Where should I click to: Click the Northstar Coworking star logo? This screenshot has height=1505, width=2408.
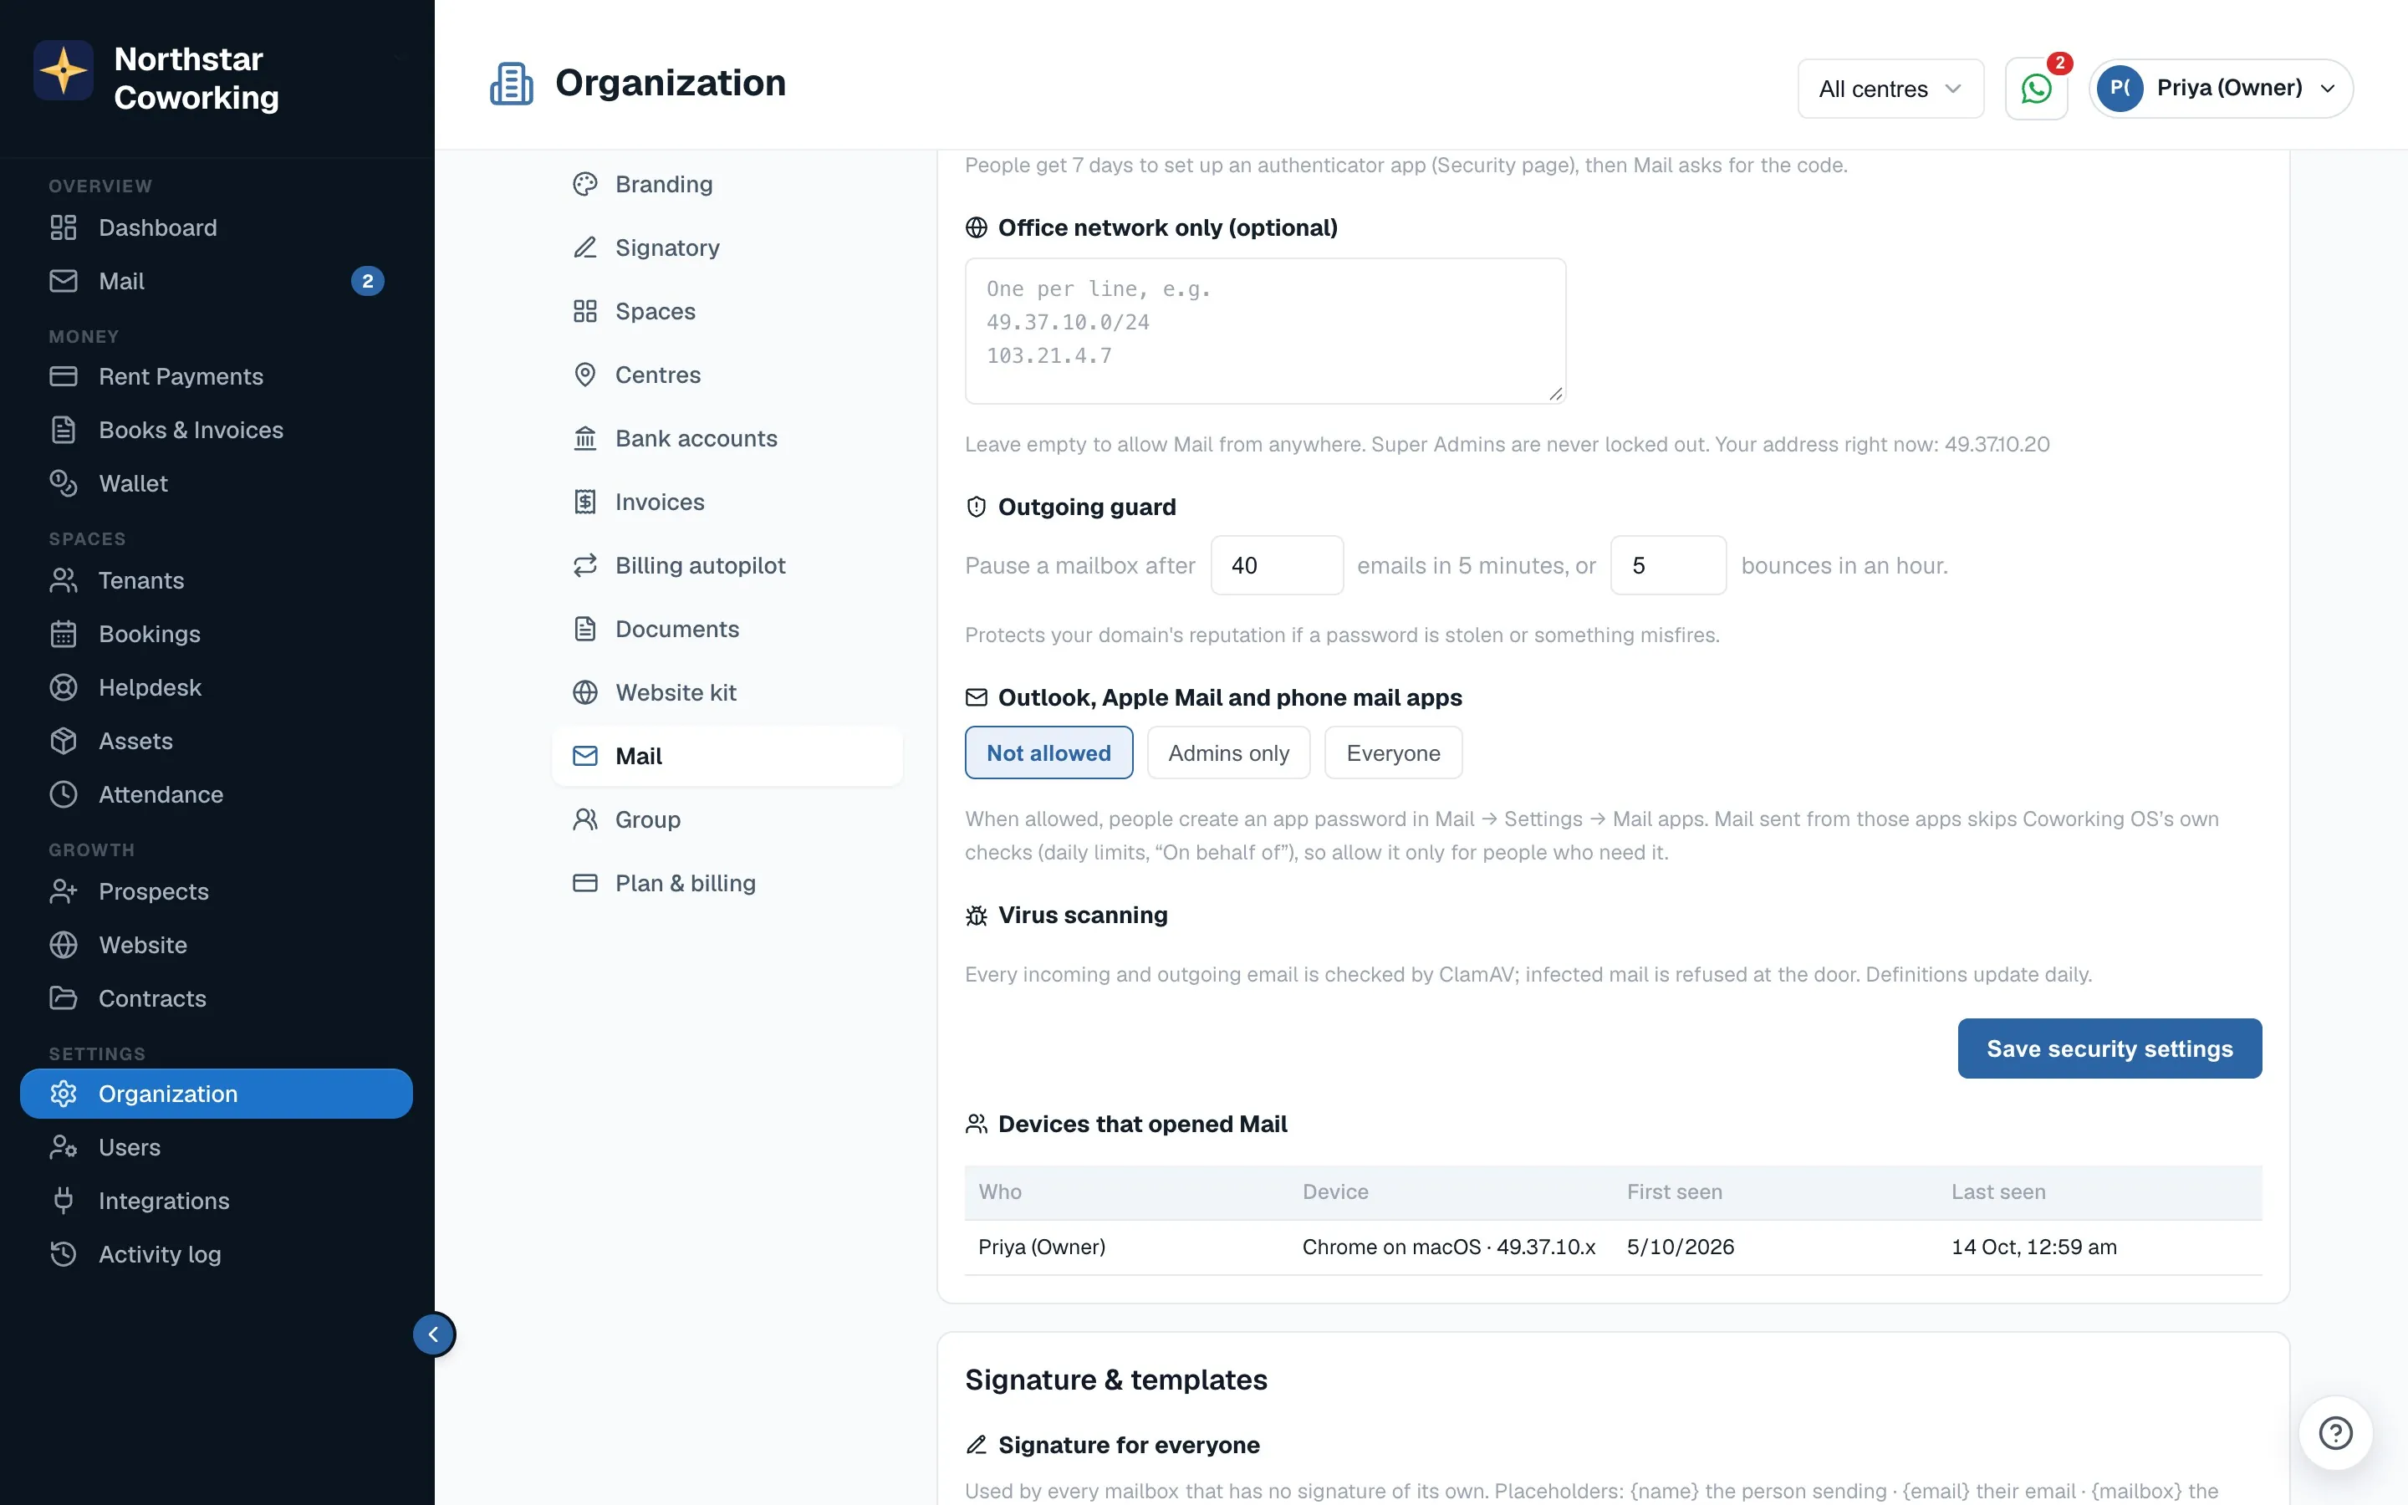click(64, 71)
